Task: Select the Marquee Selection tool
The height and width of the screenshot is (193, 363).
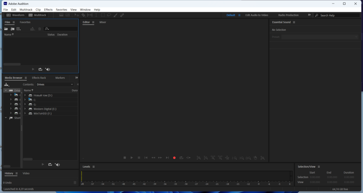Action: coord(103,15)
